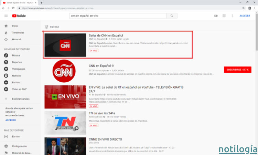This screenshot has height=155, width=258.
Task: Select Noticias in the sidebar
Action: point(17,76)
